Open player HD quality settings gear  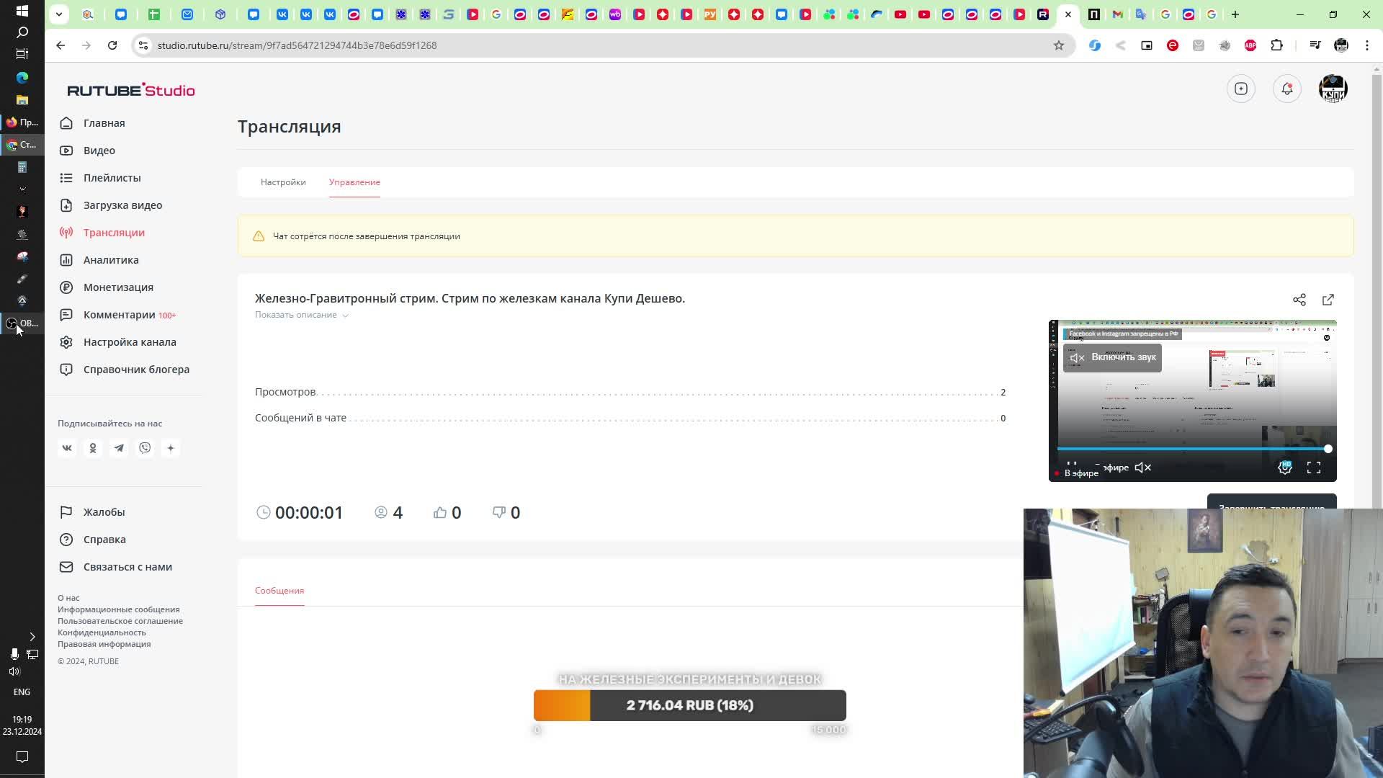pos(1284,468)
